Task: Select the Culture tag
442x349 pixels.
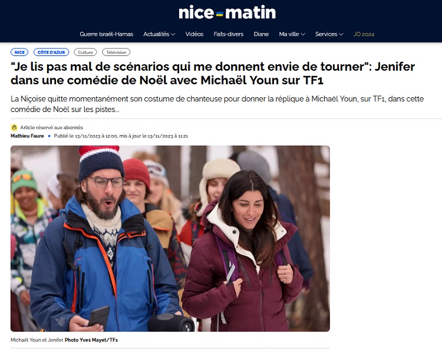Action: (x=85, y=52)
